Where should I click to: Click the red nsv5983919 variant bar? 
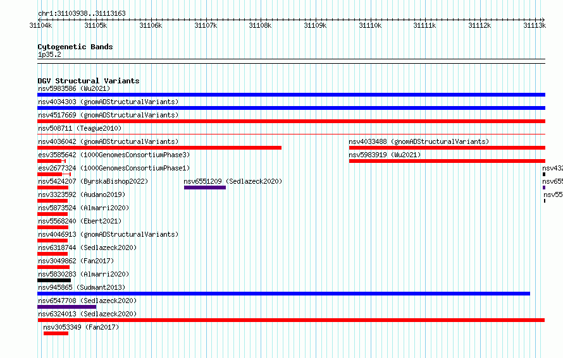[447, 161]
